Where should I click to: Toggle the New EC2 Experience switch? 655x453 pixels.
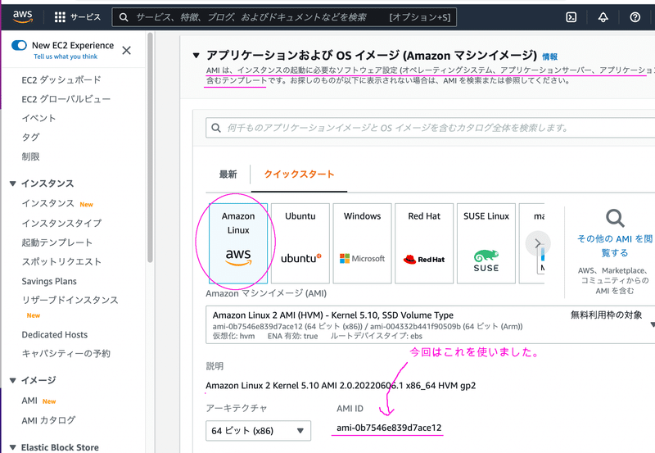[x=19, y=45]
